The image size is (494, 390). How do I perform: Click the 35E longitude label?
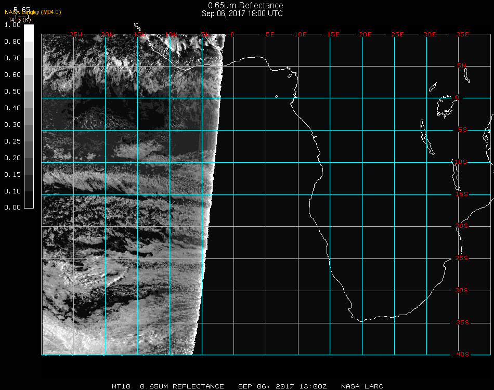point(462,34)
